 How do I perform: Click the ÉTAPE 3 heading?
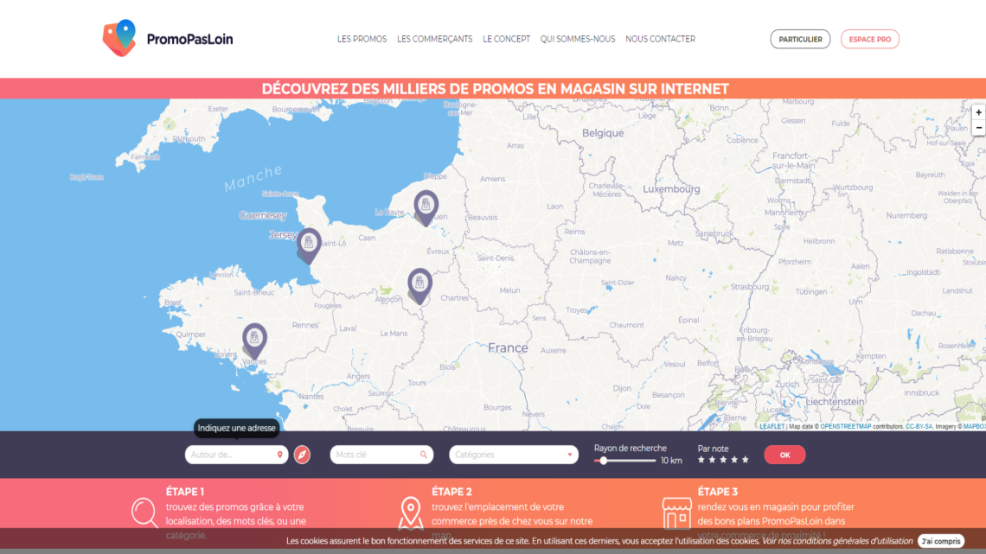click(718, 492)
